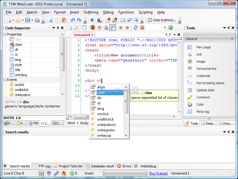
Task: Navigate back with the green left arrow
Action: coord(121,27)
